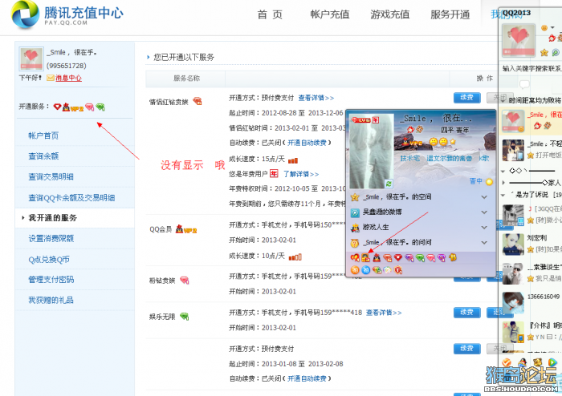Expand the 家人 contact group in the QQ panel
Viewport: 562px width, 396px height.
(503, 183)
